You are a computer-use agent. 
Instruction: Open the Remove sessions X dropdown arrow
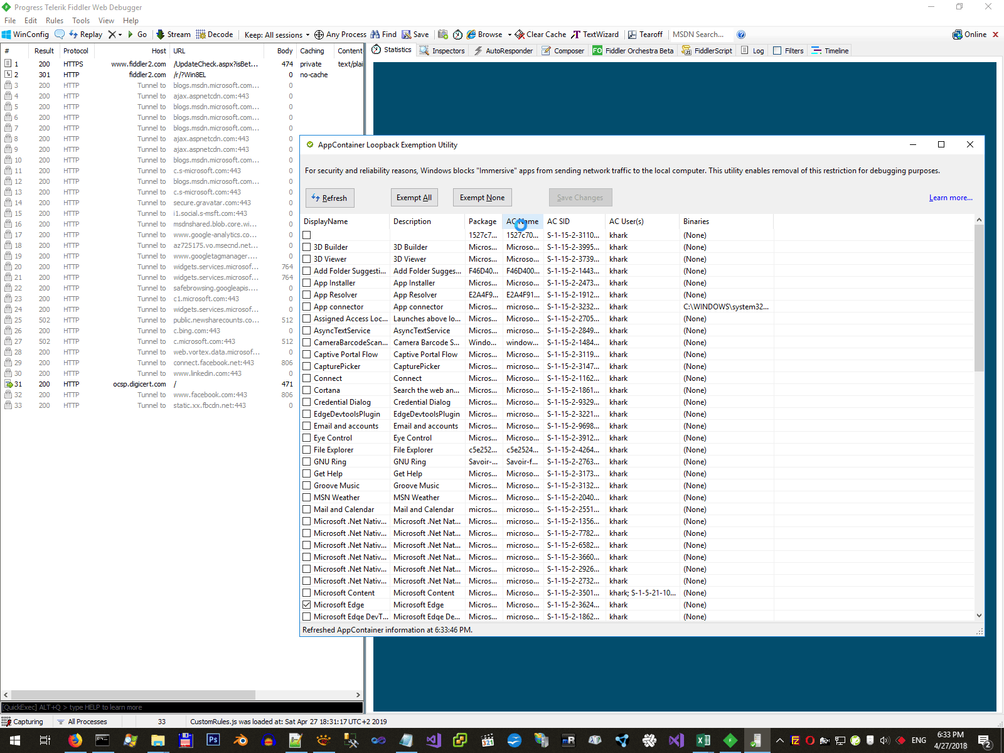tap(120, 35)
